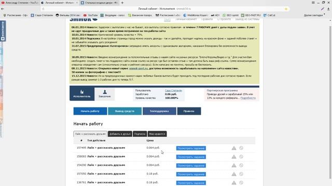This screenshot has width=332, height=186.
Task: Click the Тип действия column header
Action: click(96, 140)
